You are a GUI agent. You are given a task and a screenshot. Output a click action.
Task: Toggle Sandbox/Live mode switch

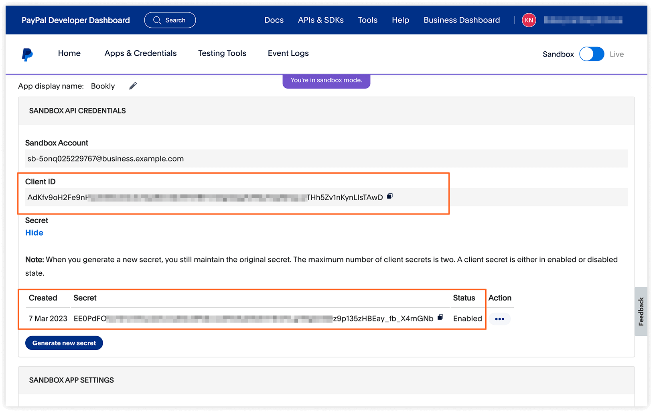[x=592, y=54]
